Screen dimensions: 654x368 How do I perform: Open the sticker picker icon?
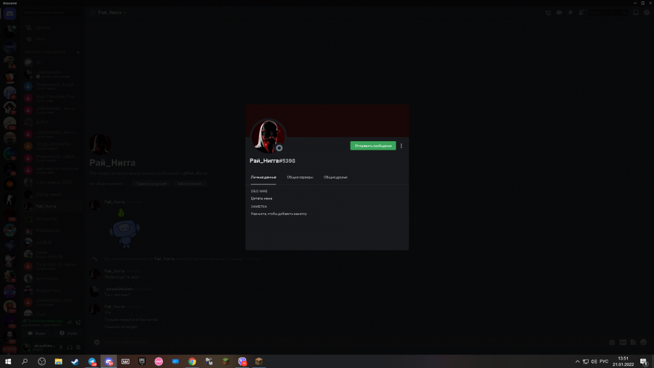click(633, 342)
